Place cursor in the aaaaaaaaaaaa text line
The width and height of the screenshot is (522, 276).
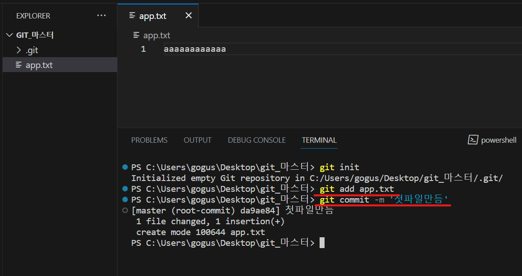(x=195, y=49)
